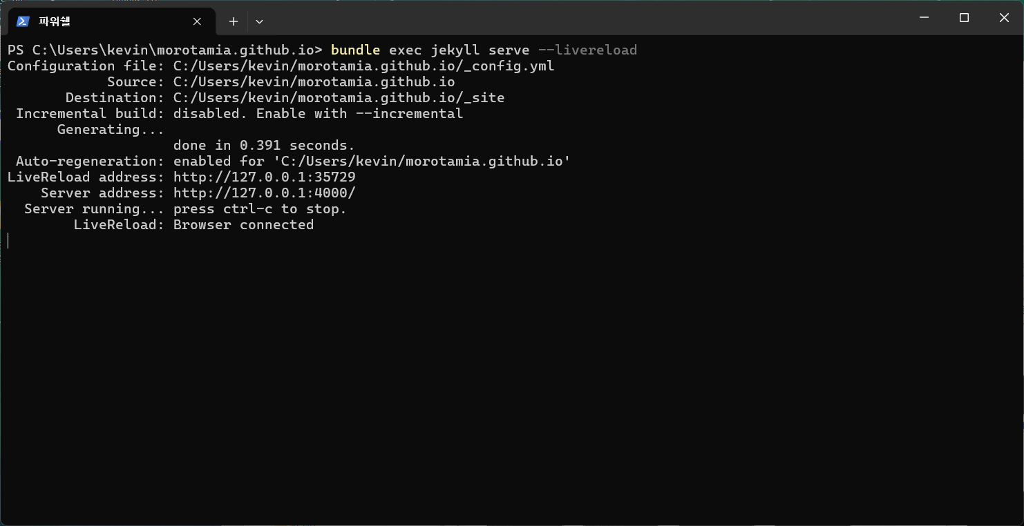Click the 'press ctrl-c to stop.' text

pos(260,209)
